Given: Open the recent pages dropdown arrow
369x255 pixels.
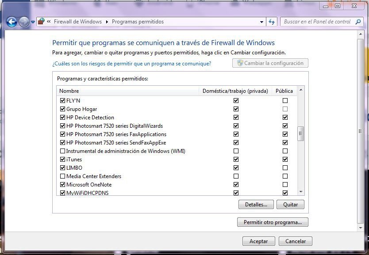Looking at the screenshot, I should (33, 22).
